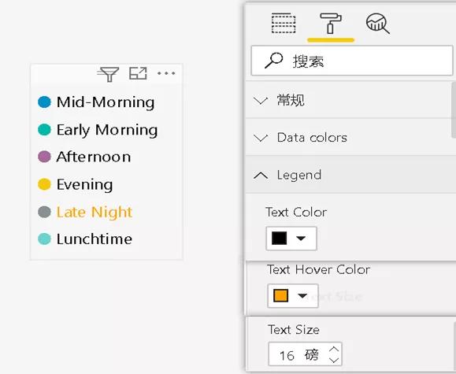Click the 搜索 search input field
Image resolution: width=456 pixels, height=374 pixels.
[x=352, y=61]
